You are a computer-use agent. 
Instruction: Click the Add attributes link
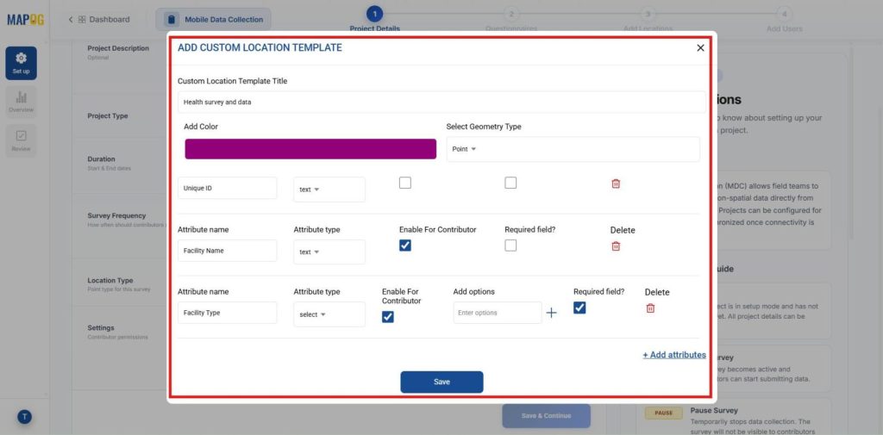[673, 355]
